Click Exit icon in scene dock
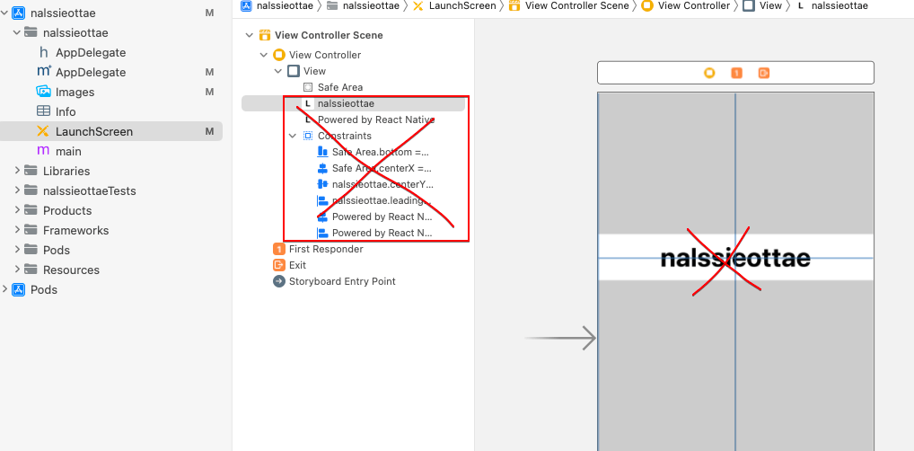This screenshot has height=451, width=914. click(x=763, y=73)
